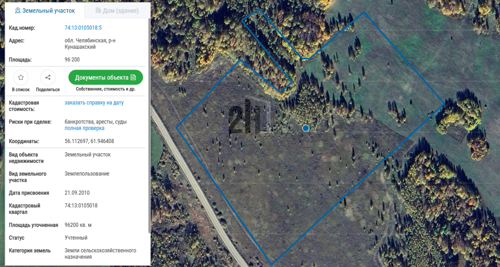Click the 2h watermark on map
Viewport: 500px width, 267px height.
[x=249, y=116]
